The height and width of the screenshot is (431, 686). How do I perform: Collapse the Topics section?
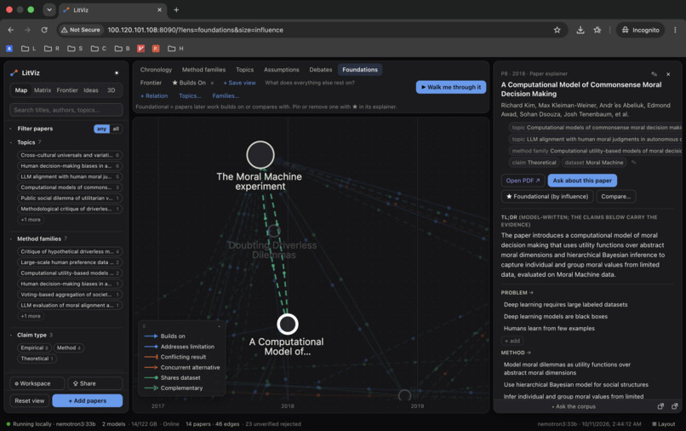pos(10,142)
